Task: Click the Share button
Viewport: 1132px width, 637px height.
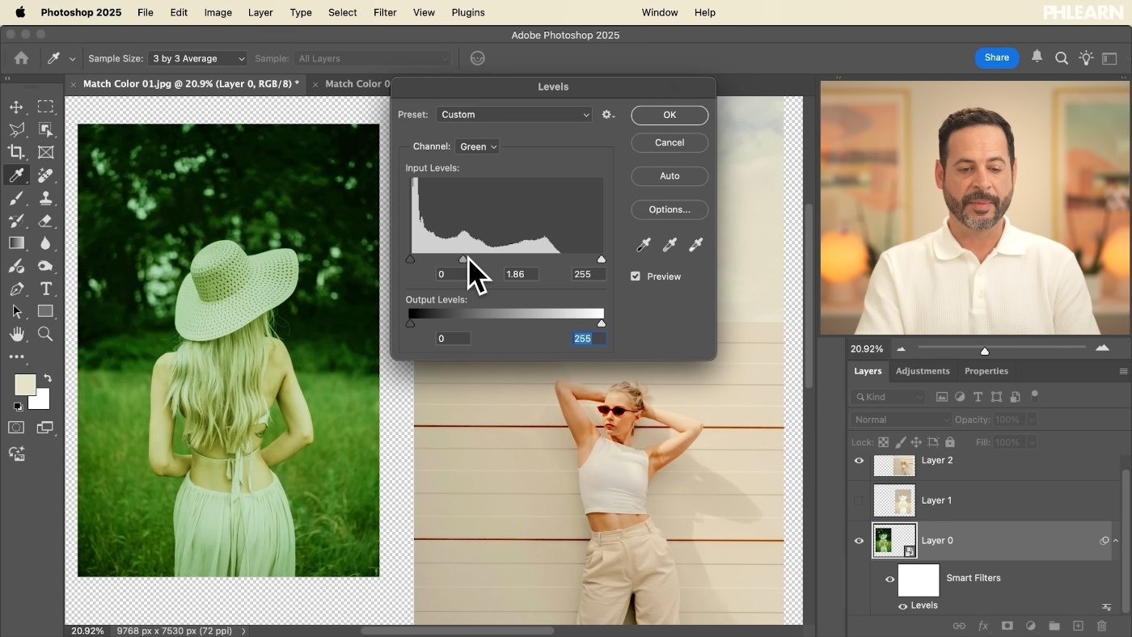Action: 996,57
